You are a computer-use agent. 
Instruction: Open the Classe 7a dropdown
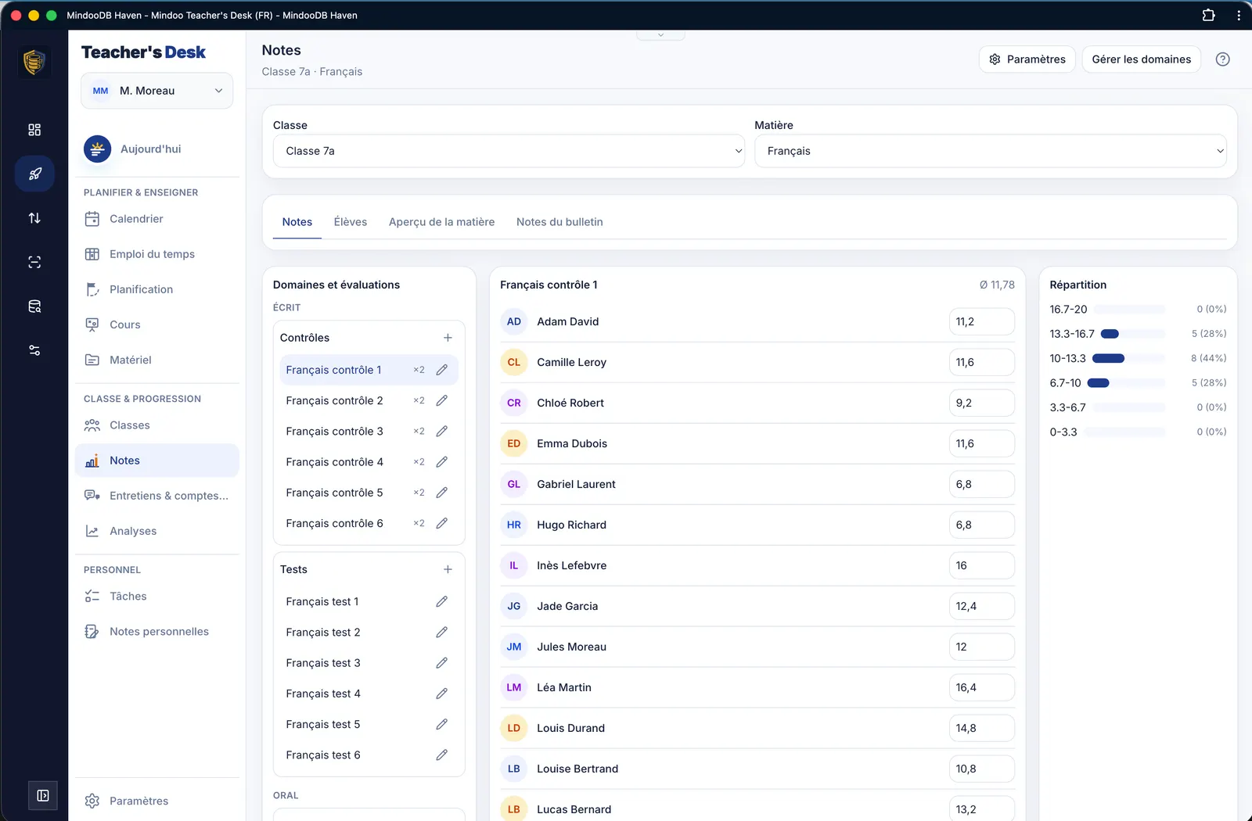(x=509, y=151)
